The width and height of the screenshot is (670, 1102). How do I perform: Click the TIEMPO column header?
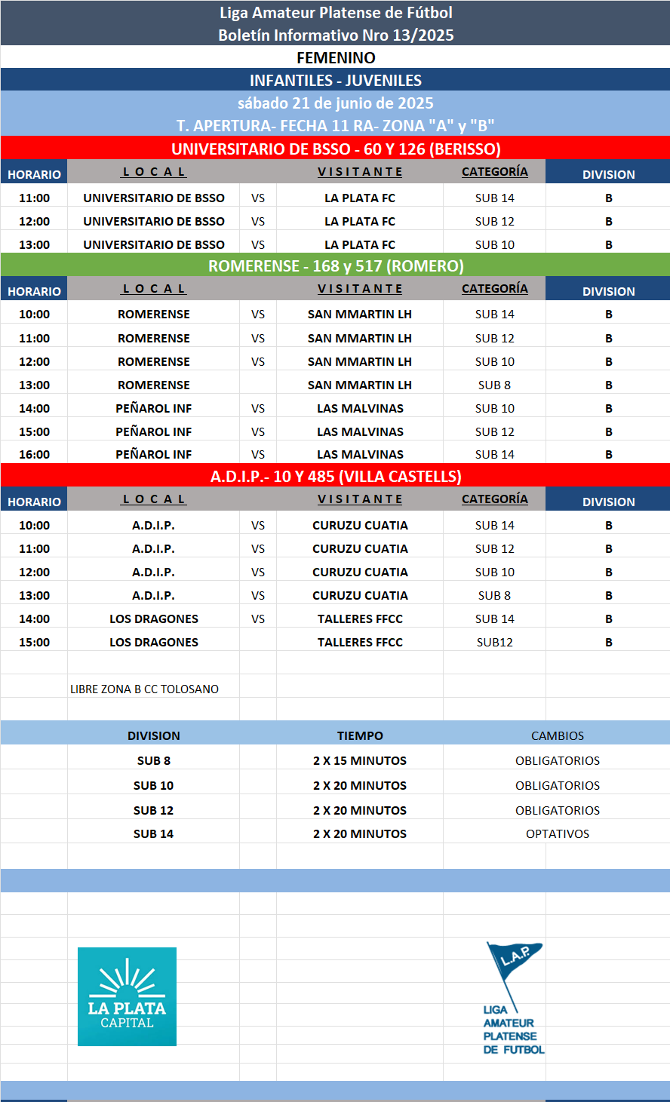(x=360, y=735)
